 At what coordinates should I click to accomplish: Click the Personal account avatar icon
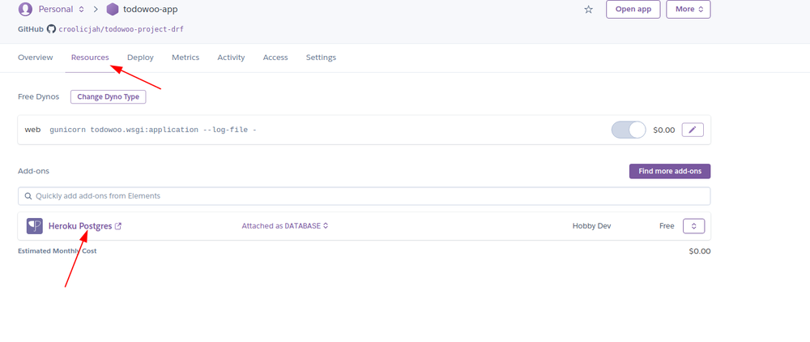[x=25, y=9]
